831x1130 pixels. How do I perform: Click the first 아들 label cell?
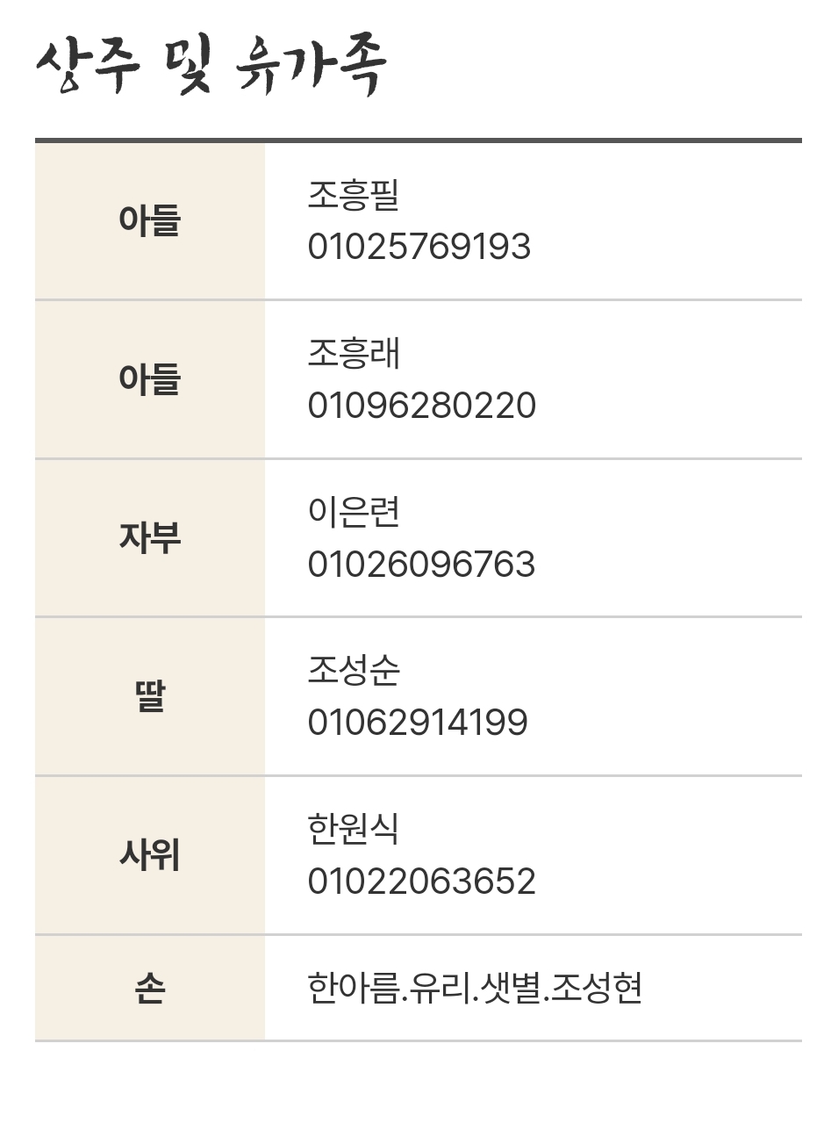150,221
